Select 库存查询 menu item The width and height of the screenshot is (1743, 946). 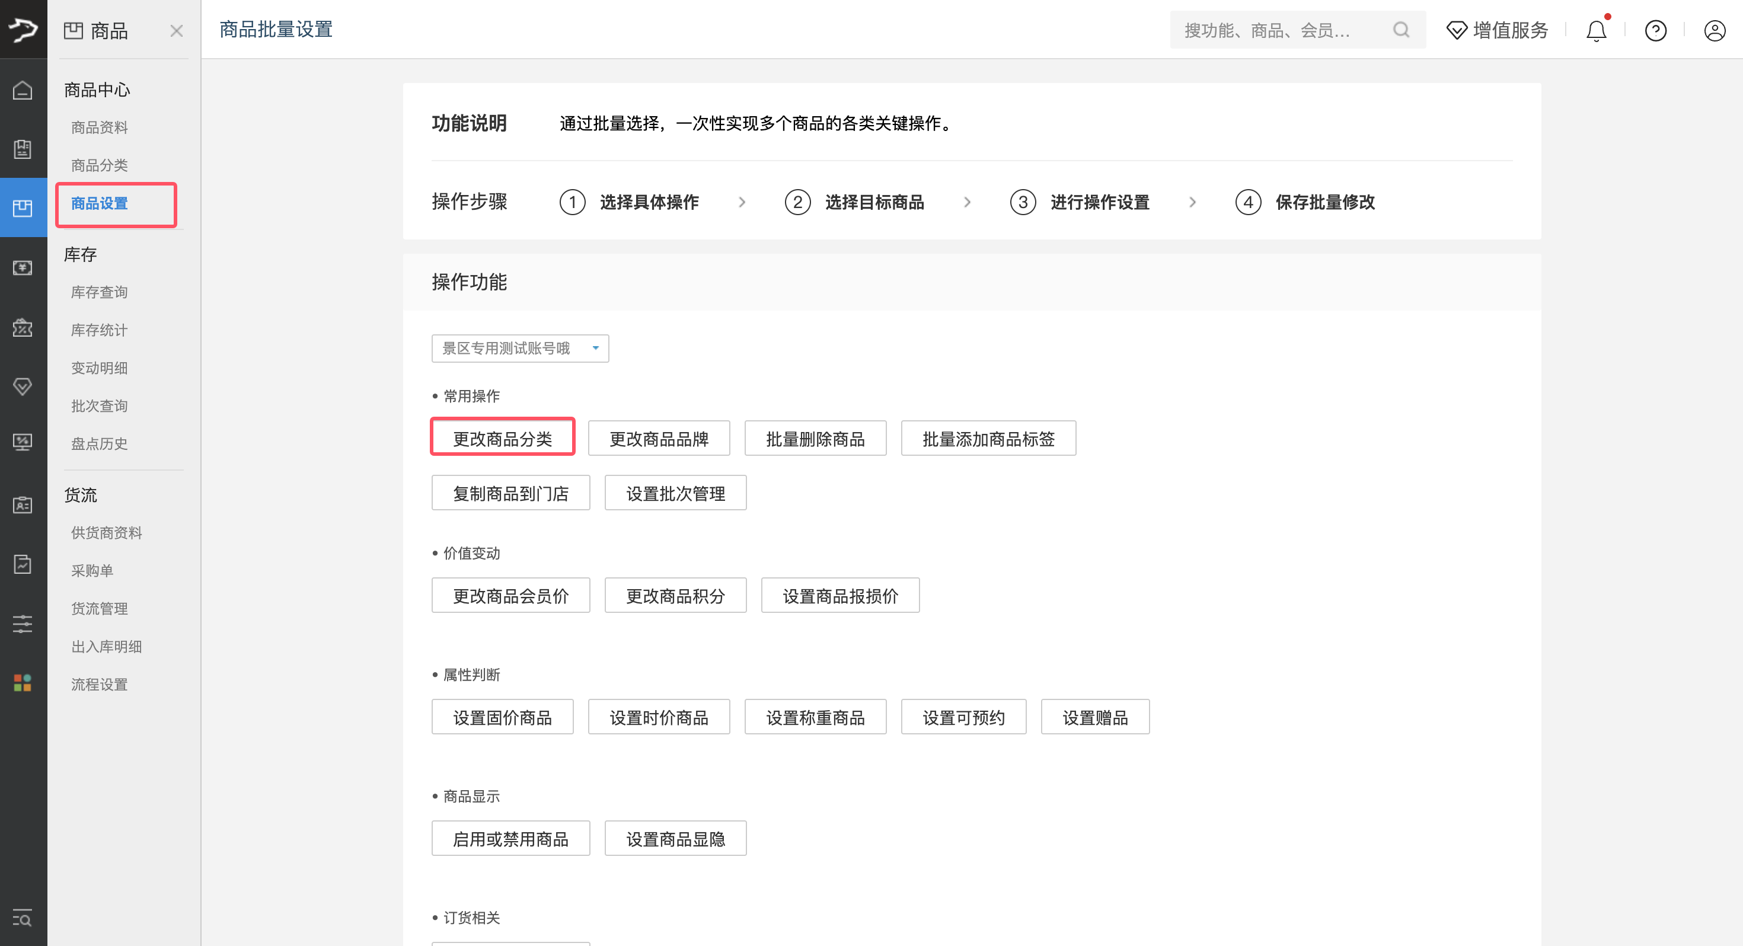pos(100,292)
